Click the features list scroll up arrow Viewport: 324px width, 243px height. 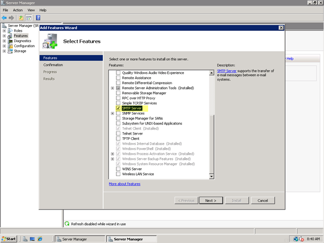212,73
